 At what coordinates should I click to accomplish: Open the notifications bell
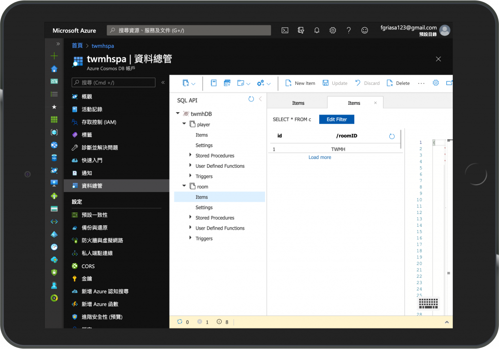click(x=317, y=30)
